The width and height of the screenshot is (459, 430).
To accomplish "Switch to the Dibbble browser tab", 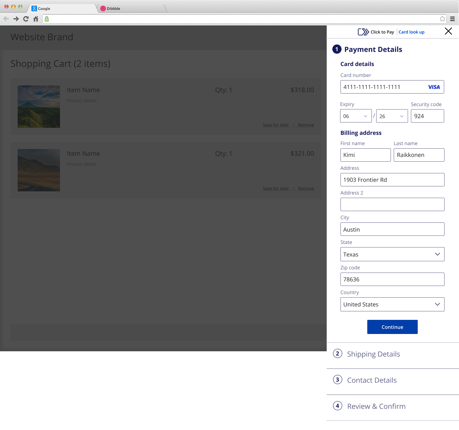I will point(131,8).
